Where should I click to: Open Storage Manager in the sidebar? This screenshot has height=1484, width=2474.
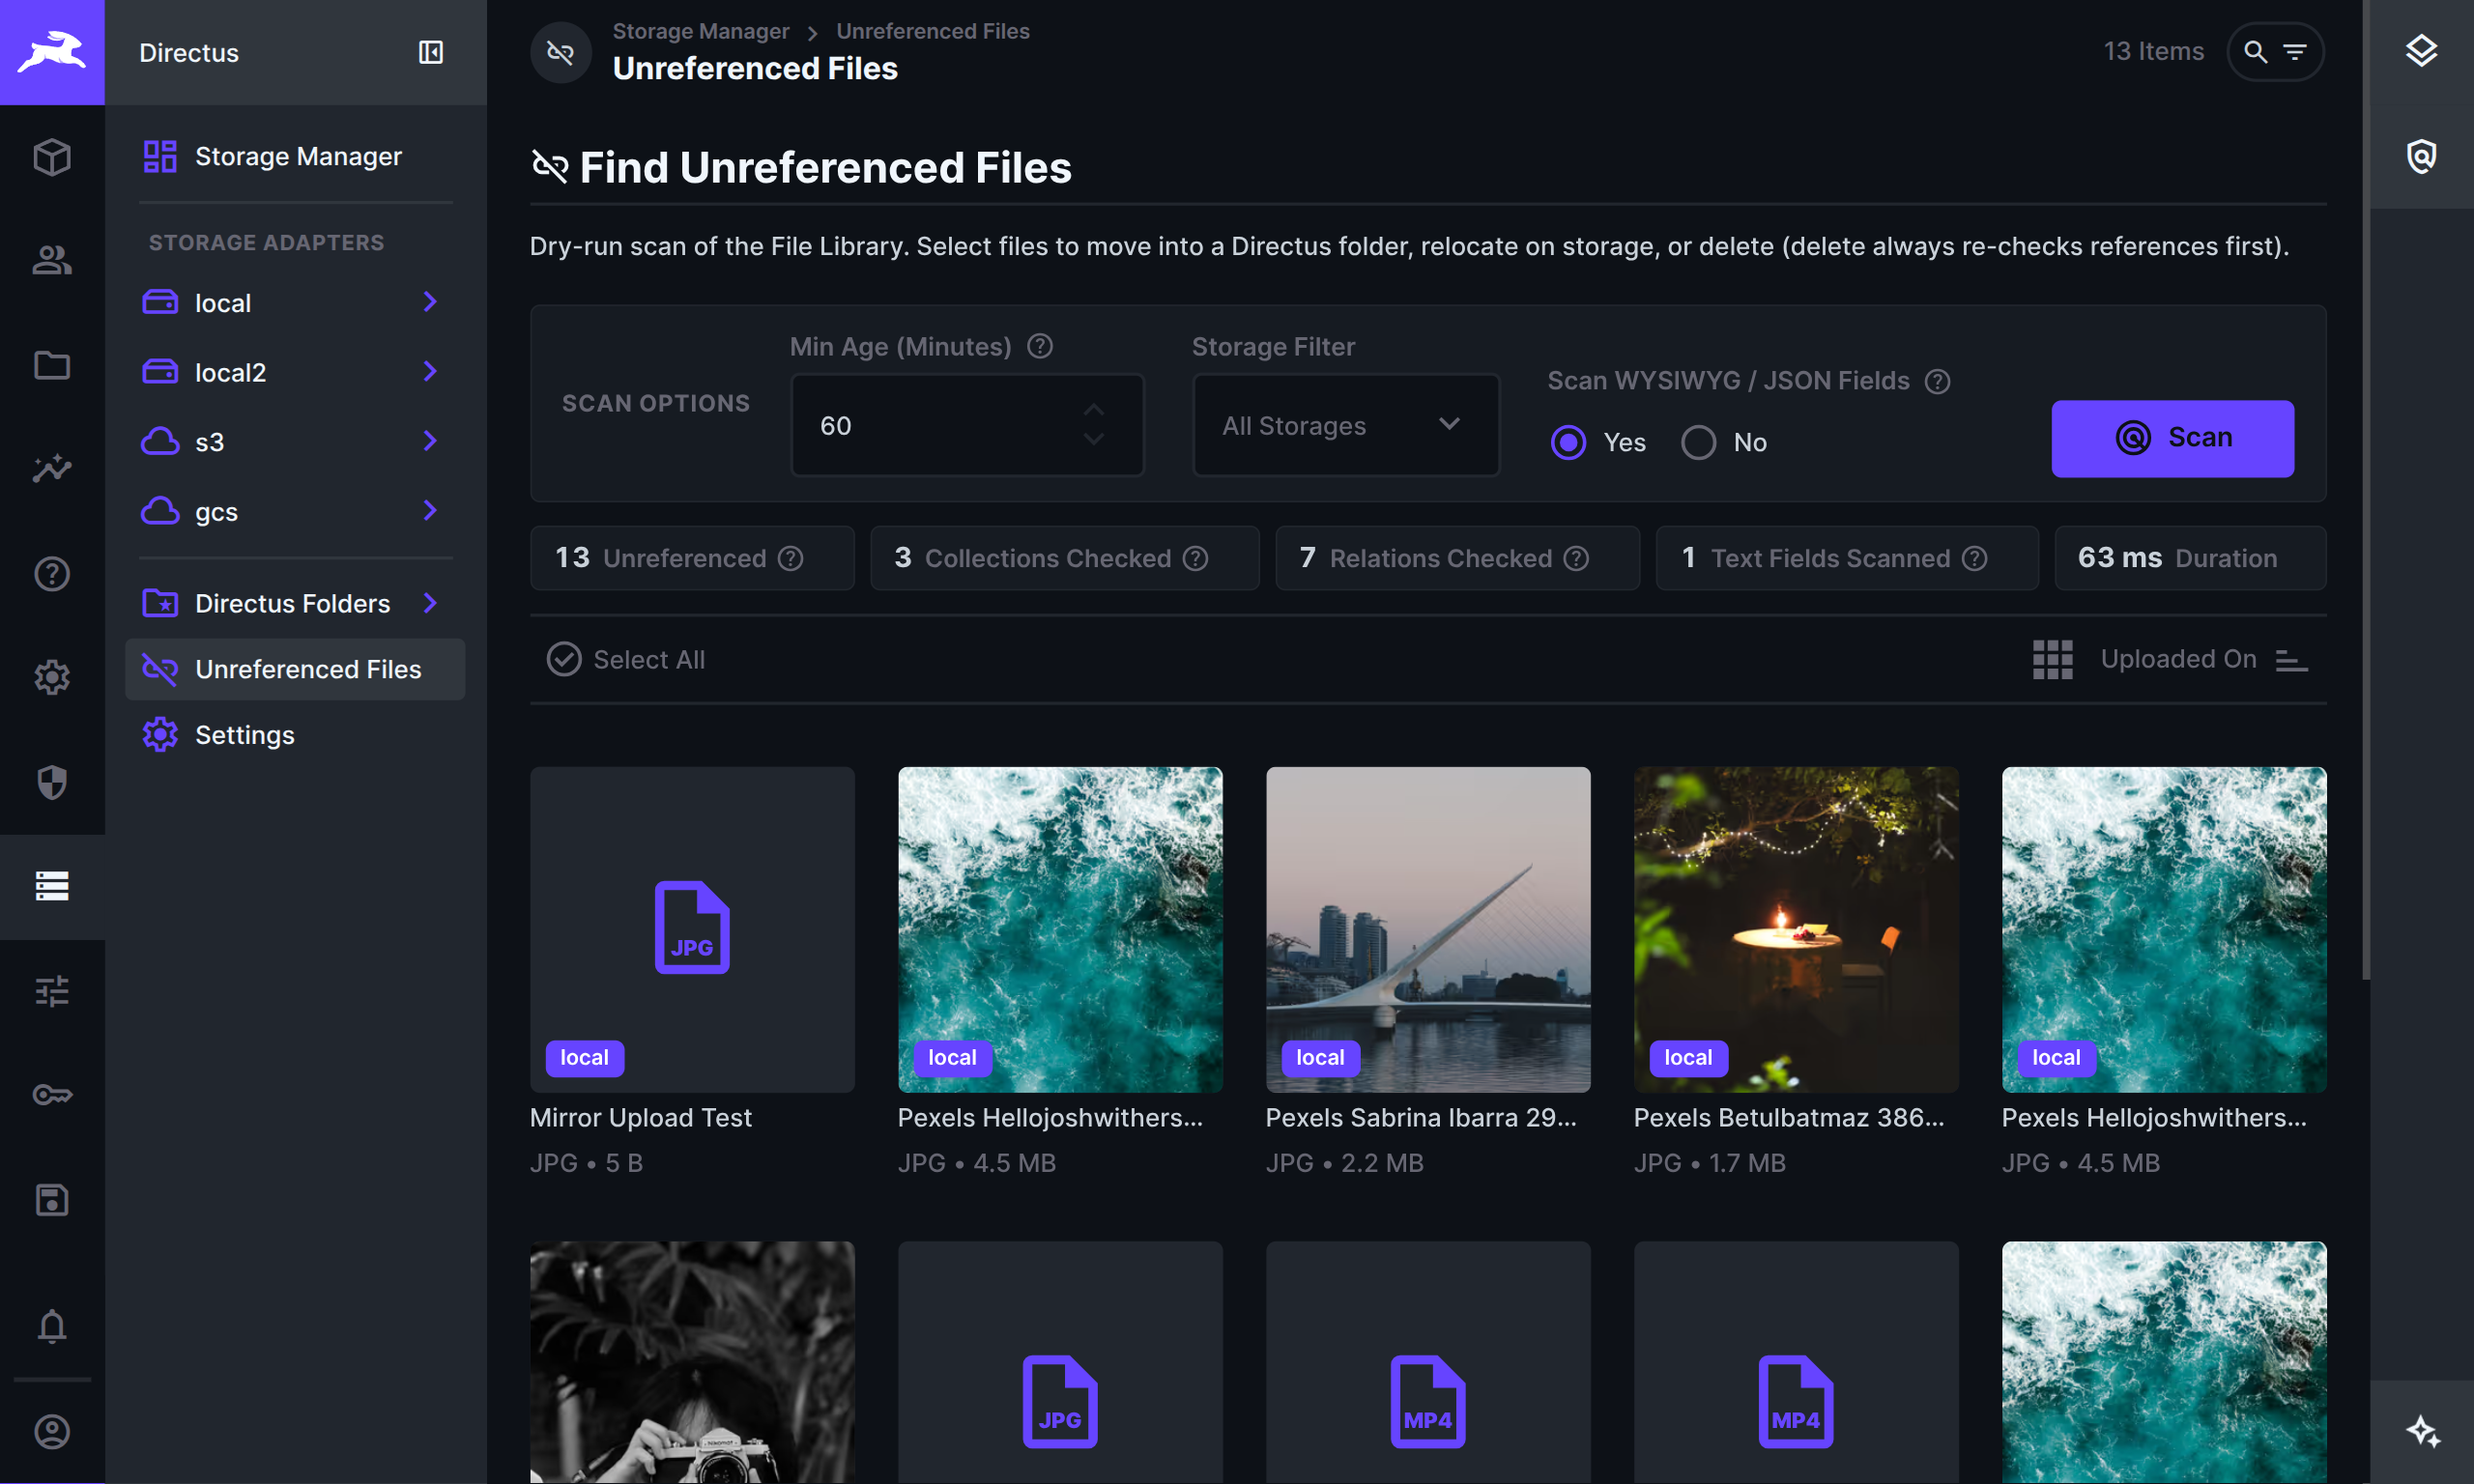pos(295,157)
